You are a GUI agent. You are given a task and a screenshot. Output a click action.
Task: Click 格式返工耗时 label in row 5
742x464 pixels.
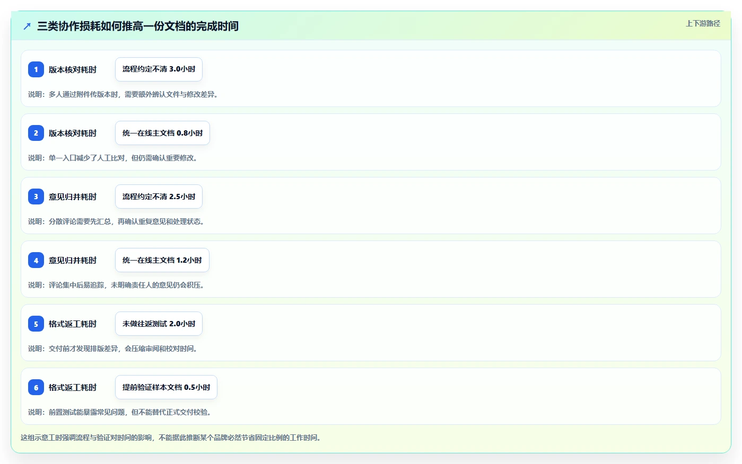73,324
